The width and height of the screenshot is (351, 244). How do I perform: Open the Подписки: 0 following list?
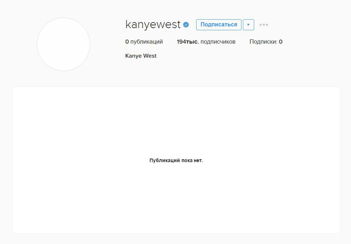[x=266, y=42]
